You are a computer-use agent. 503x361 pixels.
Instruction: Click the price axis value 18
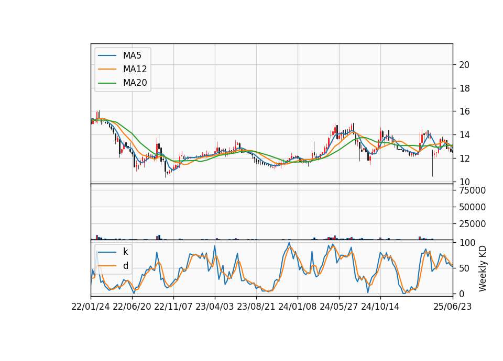tap(464, 88)
